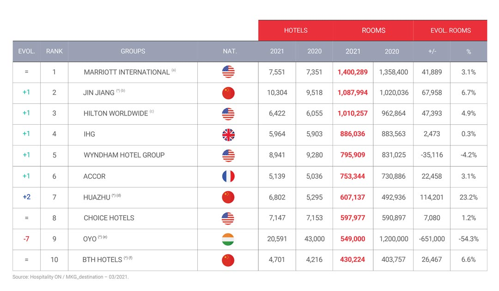Click the China flag in Huazhu row

click(x=228, y=197)
